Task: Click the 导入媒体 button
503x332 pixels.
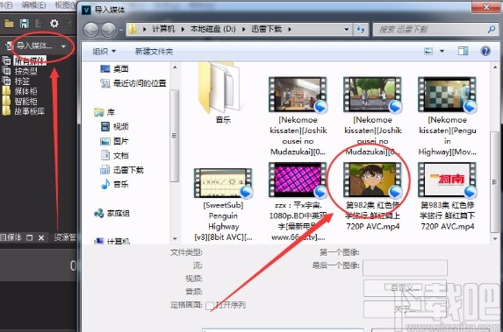Action: click(34, 46)
